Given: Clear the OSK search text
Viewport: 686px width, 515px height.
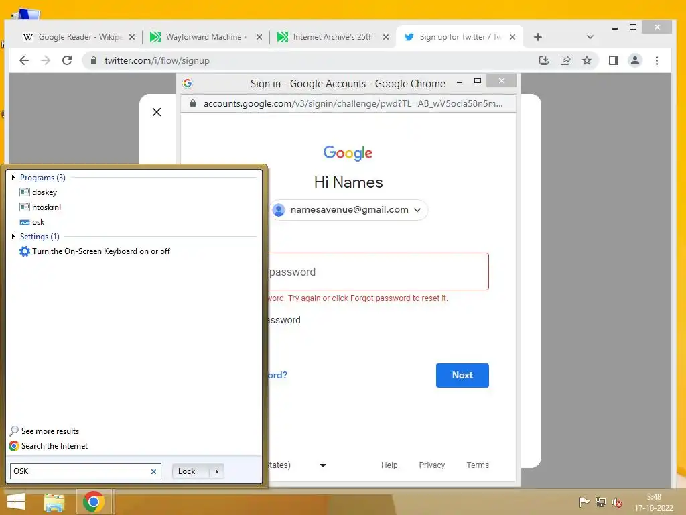Looking at the screenshot, I should pyautogui.click(x=153, y=471).
